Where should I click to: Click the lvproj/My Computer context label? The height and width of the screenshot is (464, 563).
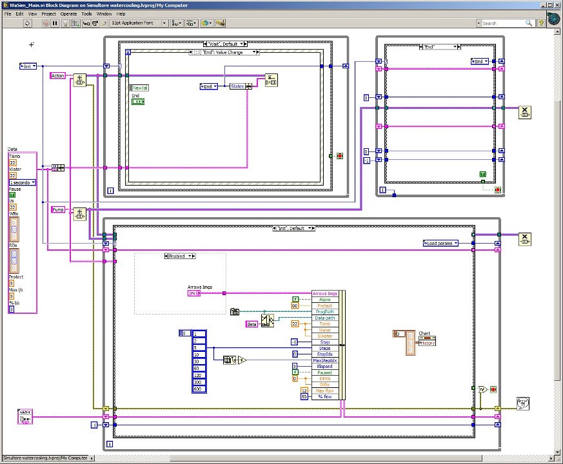pos(45,458)
